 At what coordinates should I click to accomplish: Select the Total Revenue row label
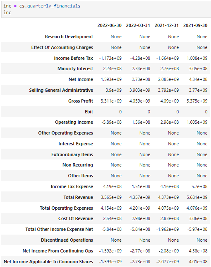tap(78, 197)
